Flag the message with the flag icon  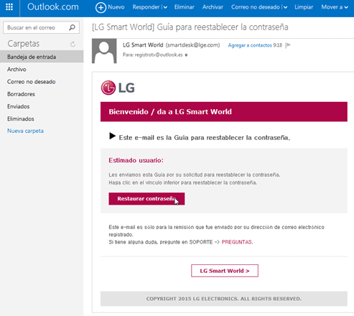click(x=288, y=45)
